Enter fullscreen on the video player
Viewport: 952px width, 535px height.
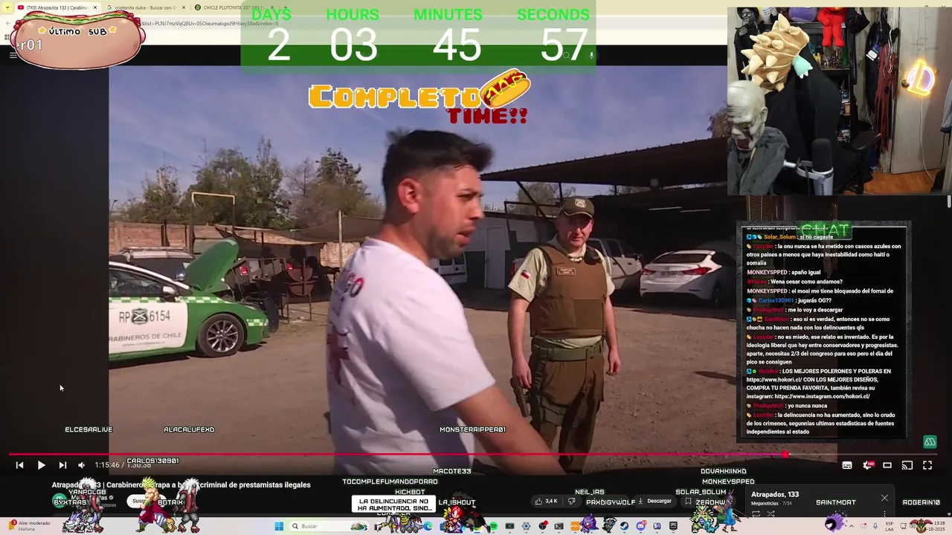tap(927, 465)
